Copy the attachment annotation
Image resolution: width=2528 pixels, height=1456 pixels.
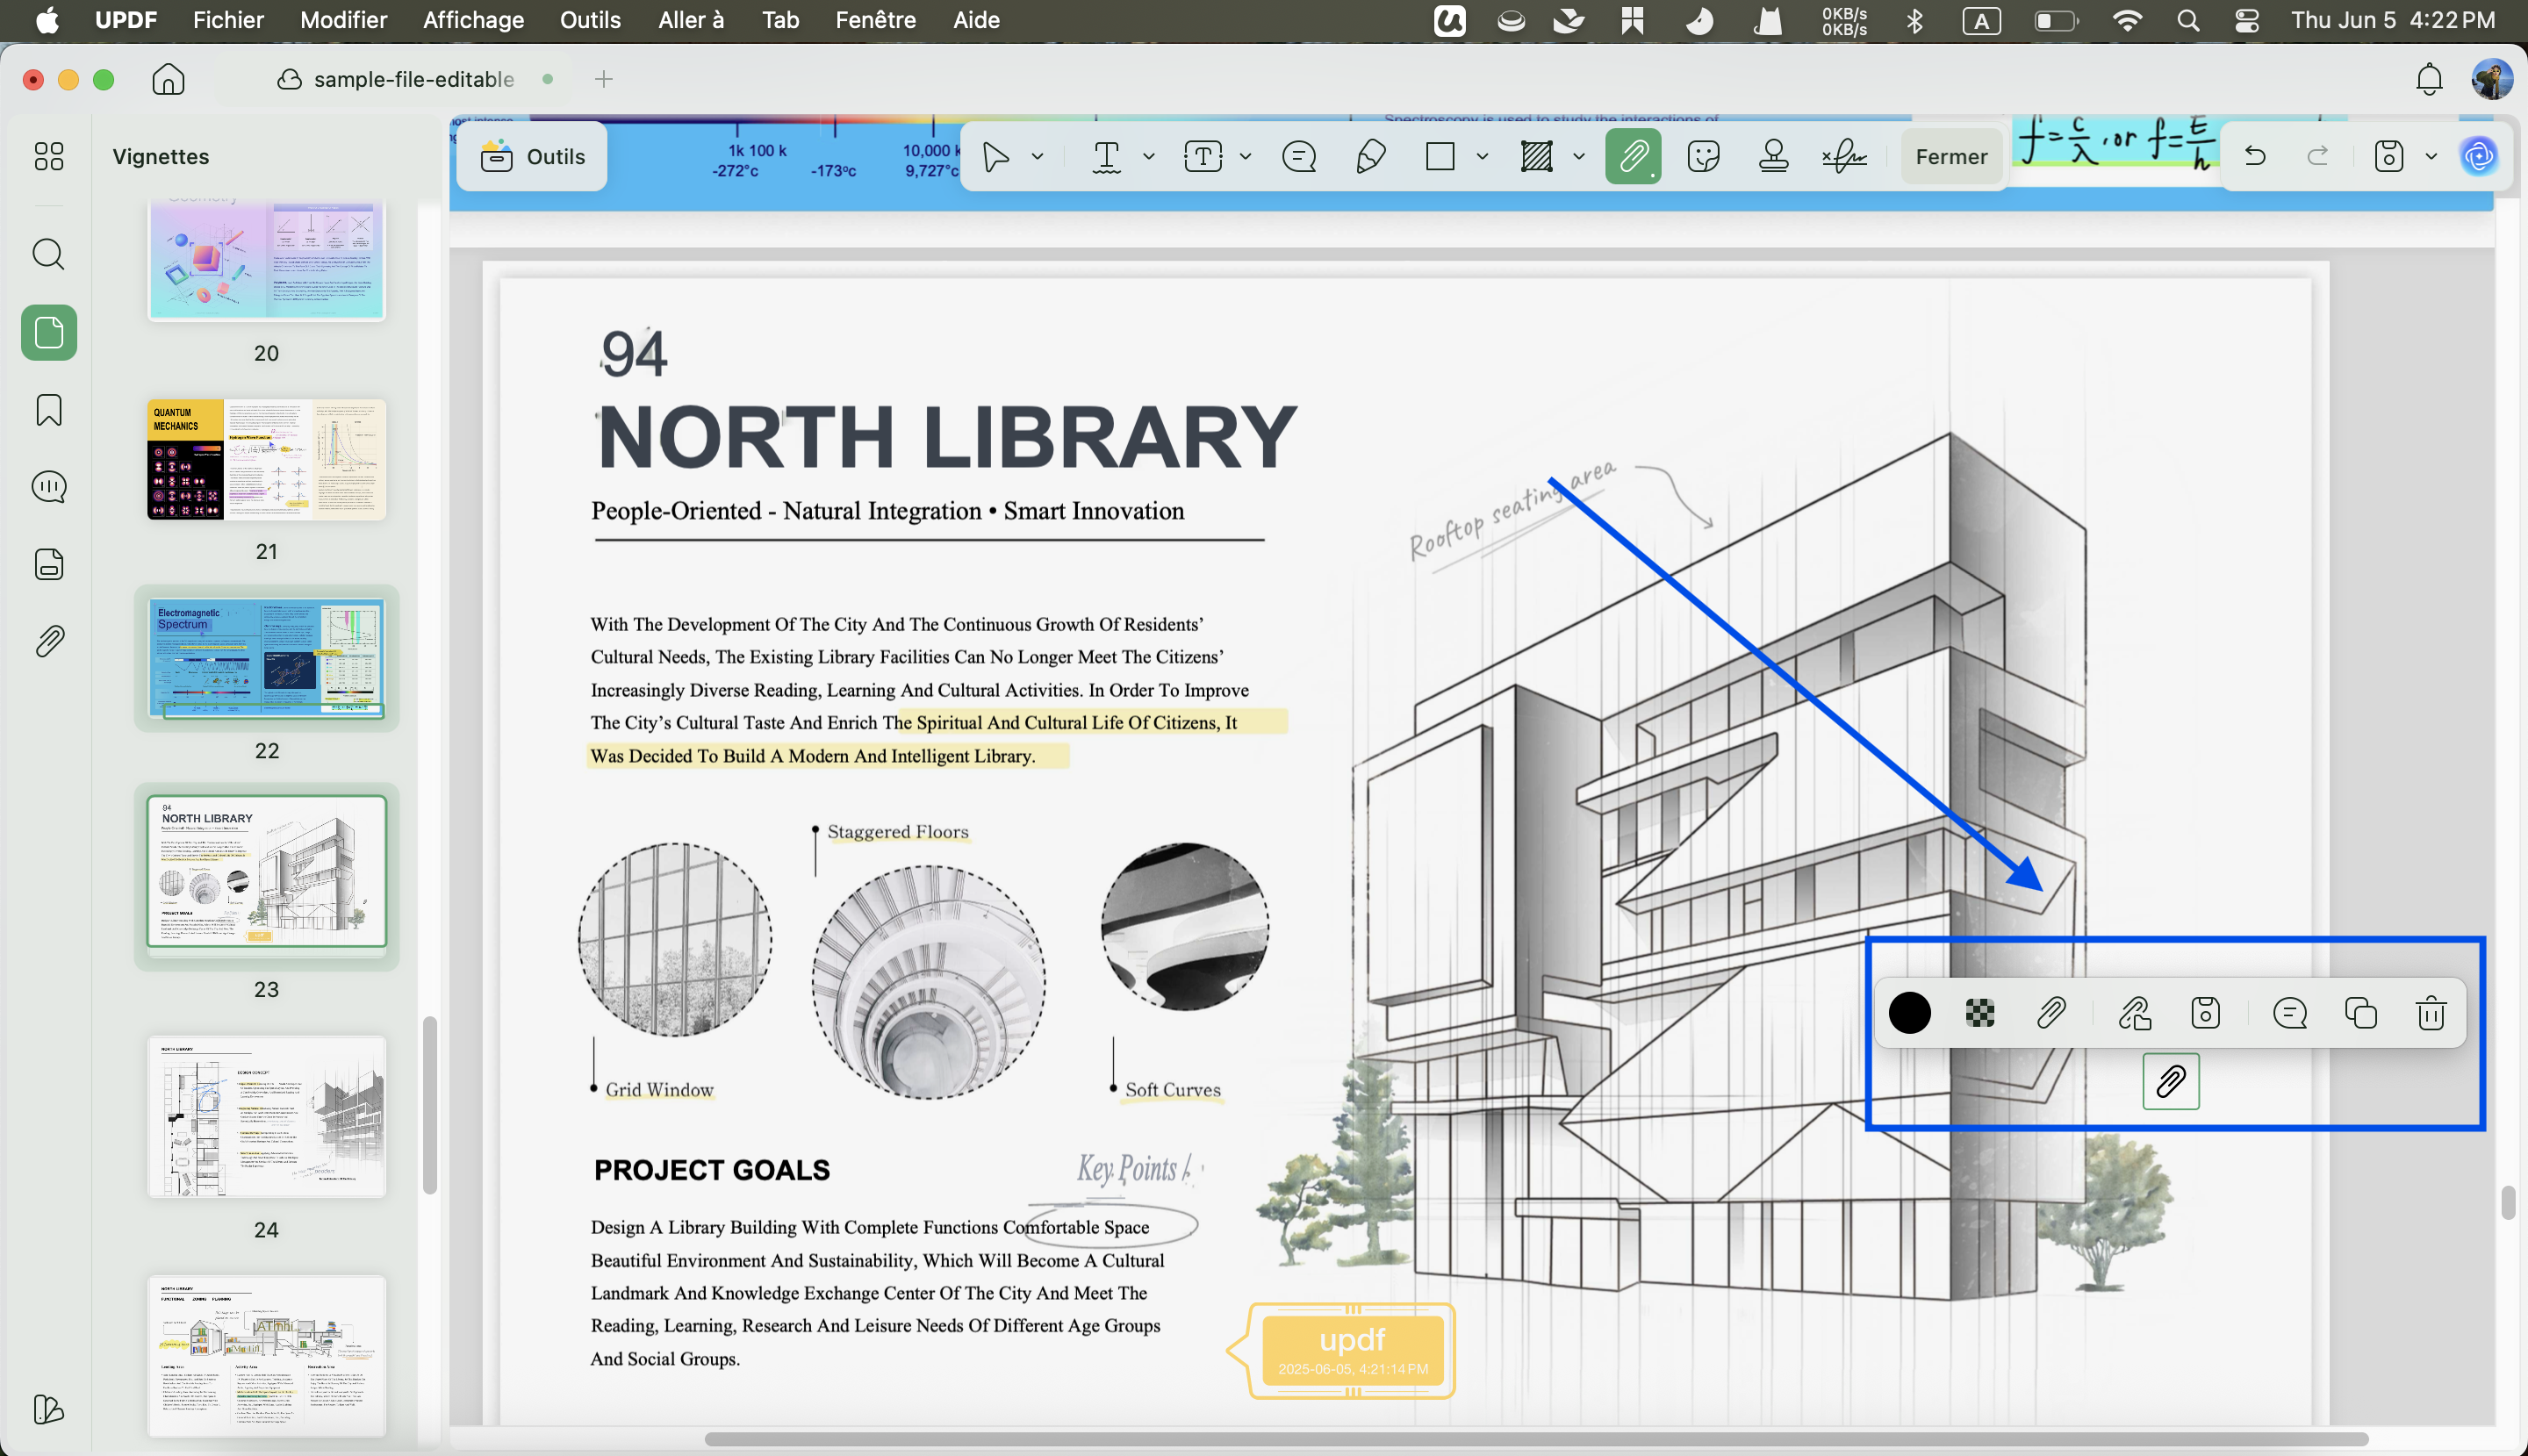point(2360,1013)
